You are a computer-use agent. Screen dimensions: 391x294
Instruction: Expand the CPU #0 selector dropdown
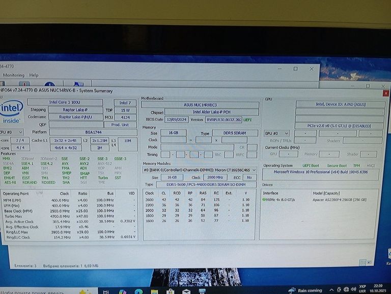[x=12, y=132]
